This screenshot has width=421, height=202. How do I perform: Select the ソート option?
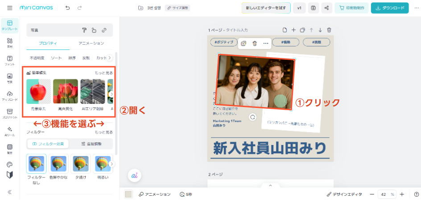point(56,58)
